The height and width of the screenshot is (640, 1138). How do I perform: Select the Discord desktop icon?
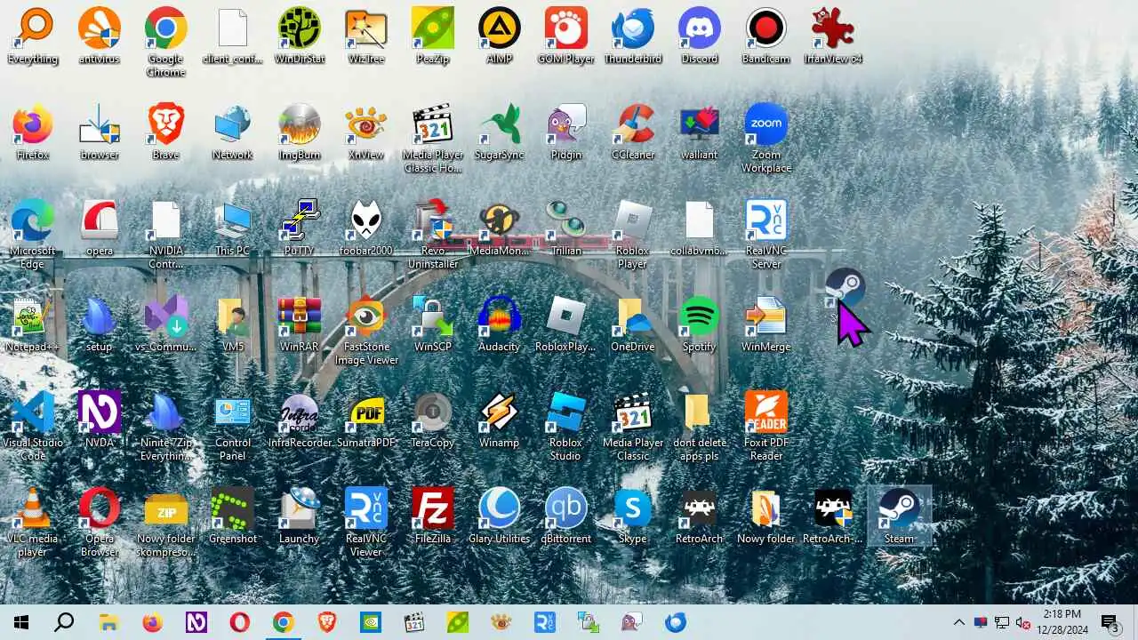pos(700,36)
